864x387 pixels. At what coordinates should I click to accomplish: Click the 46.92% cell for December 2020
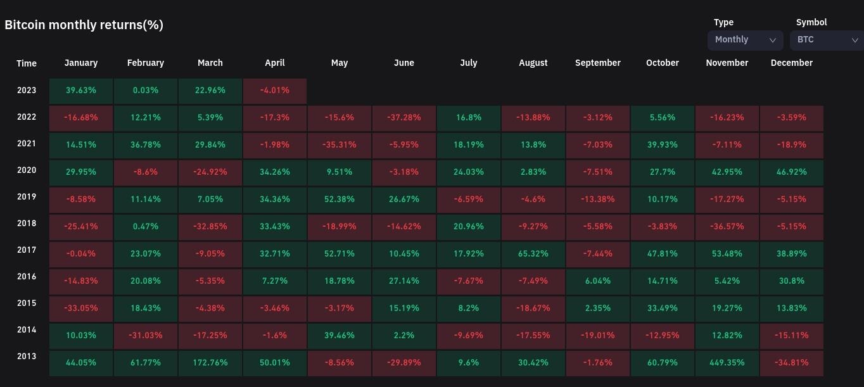click(791, 172)
